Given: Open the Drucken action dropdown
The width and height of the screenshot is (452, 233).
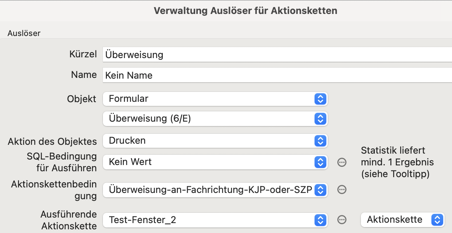Looking at the screenshot, I should pos(215,140).
